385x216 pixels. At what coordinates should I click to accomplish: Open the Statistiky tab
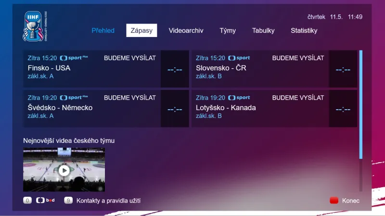point(304,30)
